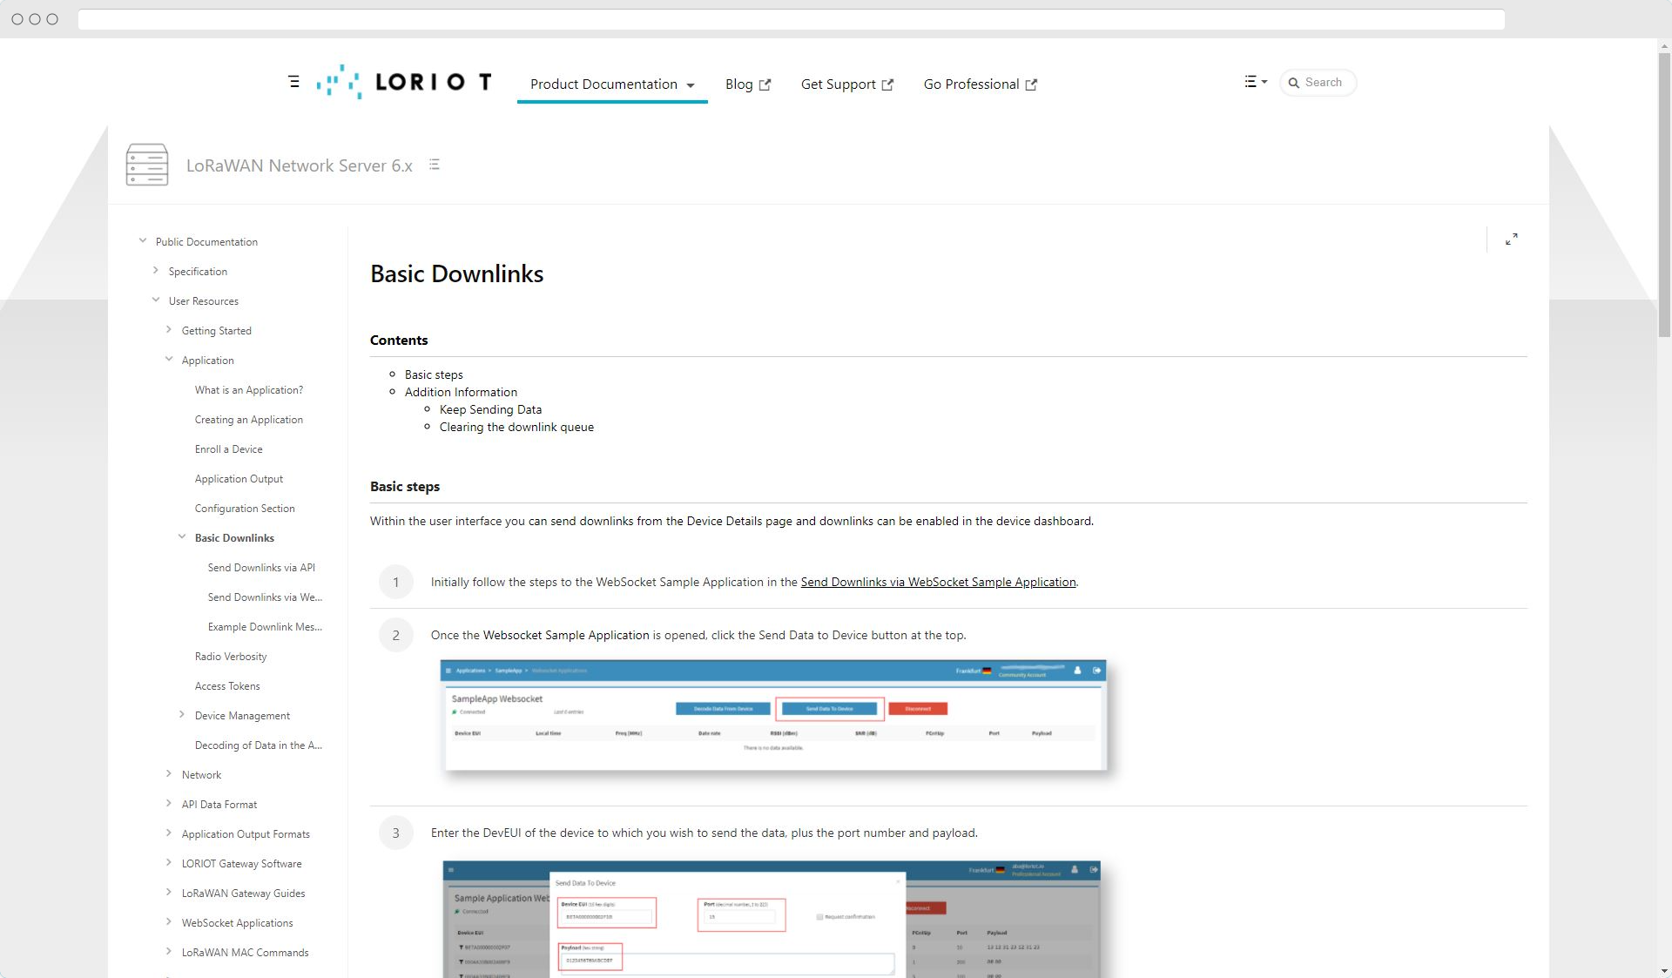This screenshot has height=978, width=1672.
Task: Open Creating an Application page
Action: click(249, 420)
